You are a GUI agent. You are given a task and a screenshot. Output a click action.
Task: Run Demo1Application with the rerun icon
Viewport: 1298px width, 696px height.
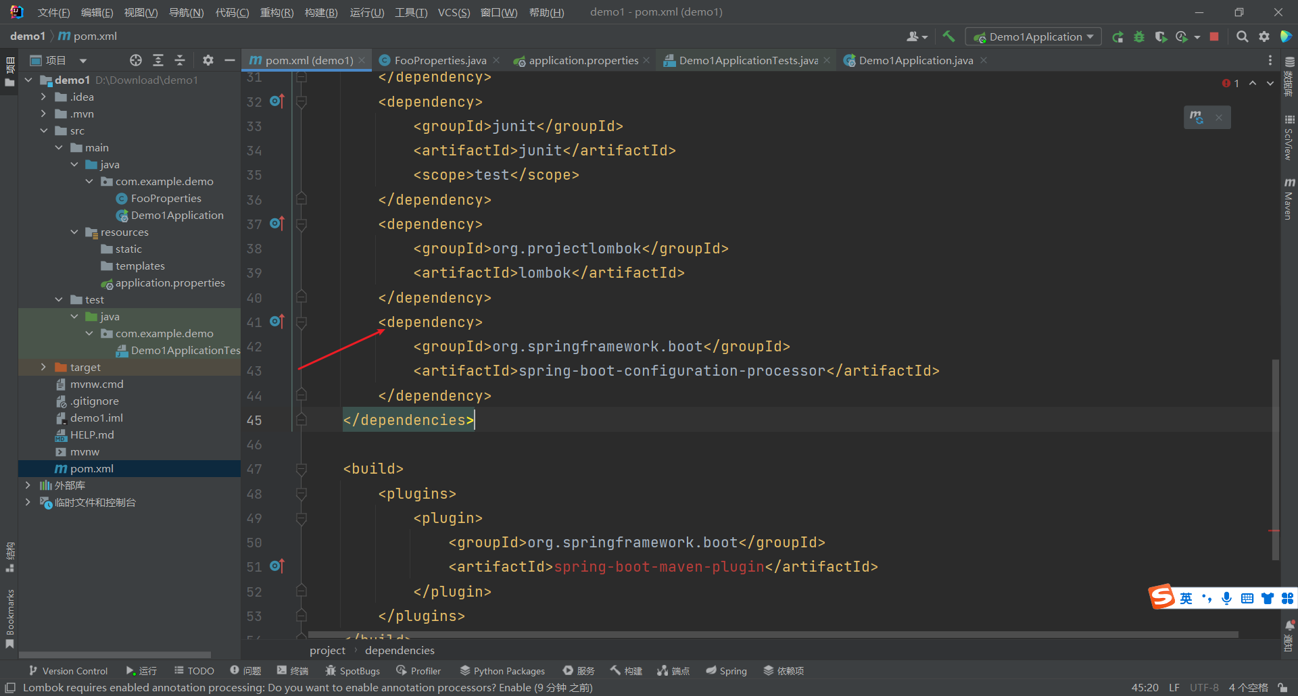pyautogui.click(x=1118, y=36)
